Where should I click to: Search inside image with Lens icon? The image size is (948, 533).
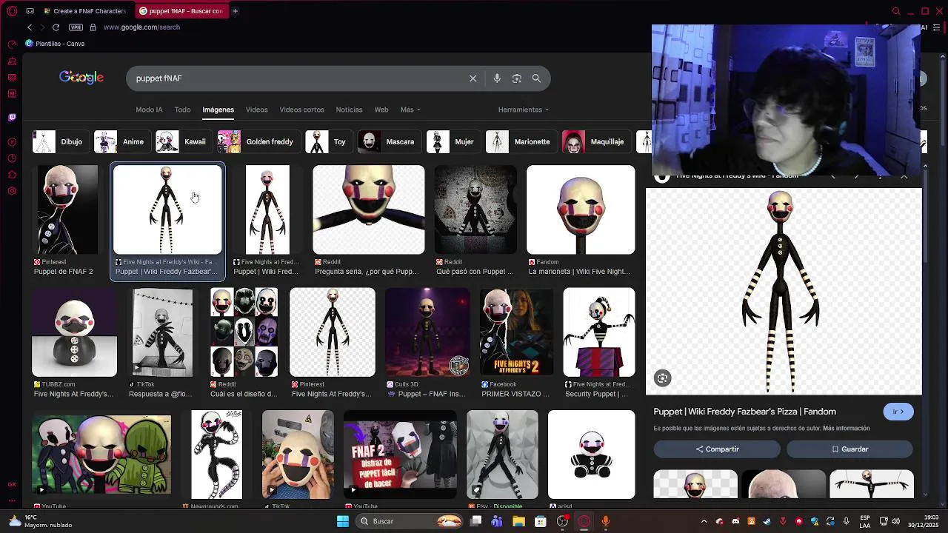tap(663, 378)
